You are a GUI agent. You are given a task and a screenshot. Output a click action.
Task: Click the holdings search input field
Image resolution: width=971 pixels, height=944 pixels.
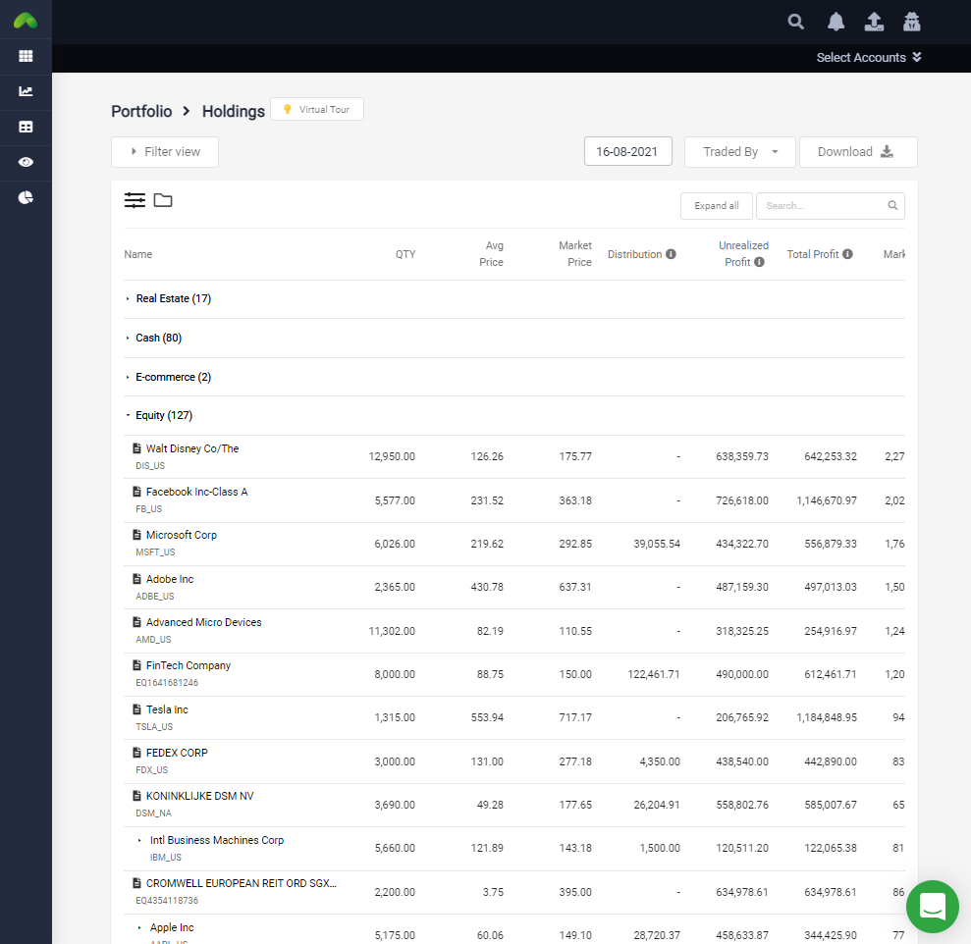point(823,206)
